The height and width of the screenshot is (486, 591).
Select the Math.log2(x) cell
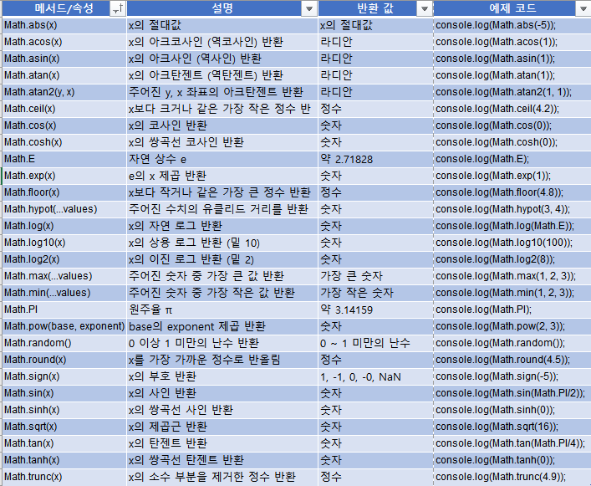[x=64, y=259]
